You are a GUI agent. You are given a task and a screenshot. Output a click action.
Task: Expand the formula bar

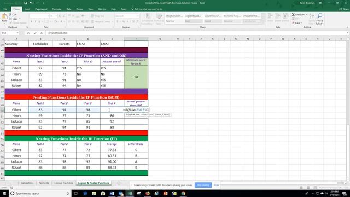347,33
